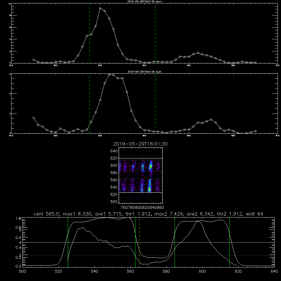Click the dawn plot title text
Image resolution: width=281 pixels, height=281 pixels.
point(144,1)
